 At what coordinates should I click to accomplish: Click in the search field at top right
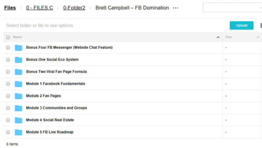[x=232, y=8]
